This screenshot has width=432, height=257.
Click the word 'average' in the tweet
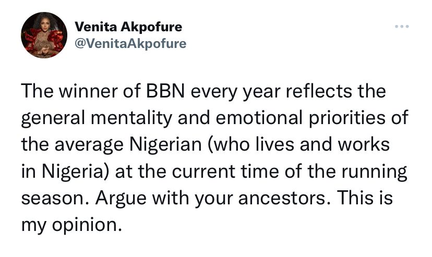click(89, 144)
